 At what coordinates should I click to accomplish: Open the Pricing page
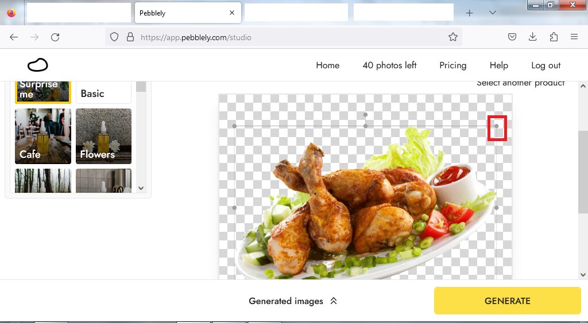click(453, 65)
